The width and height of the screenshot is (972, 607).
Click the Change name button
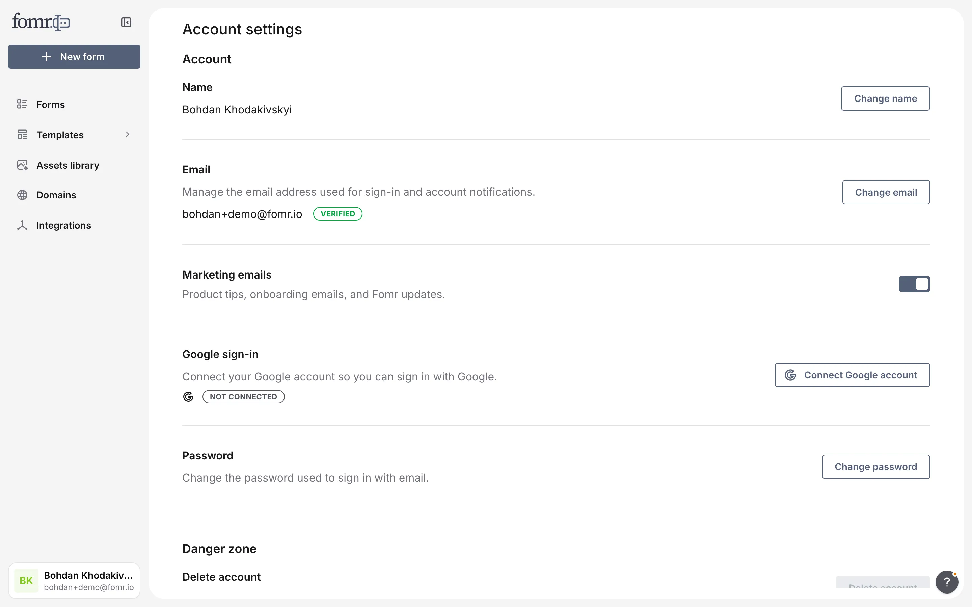[885, 98]
